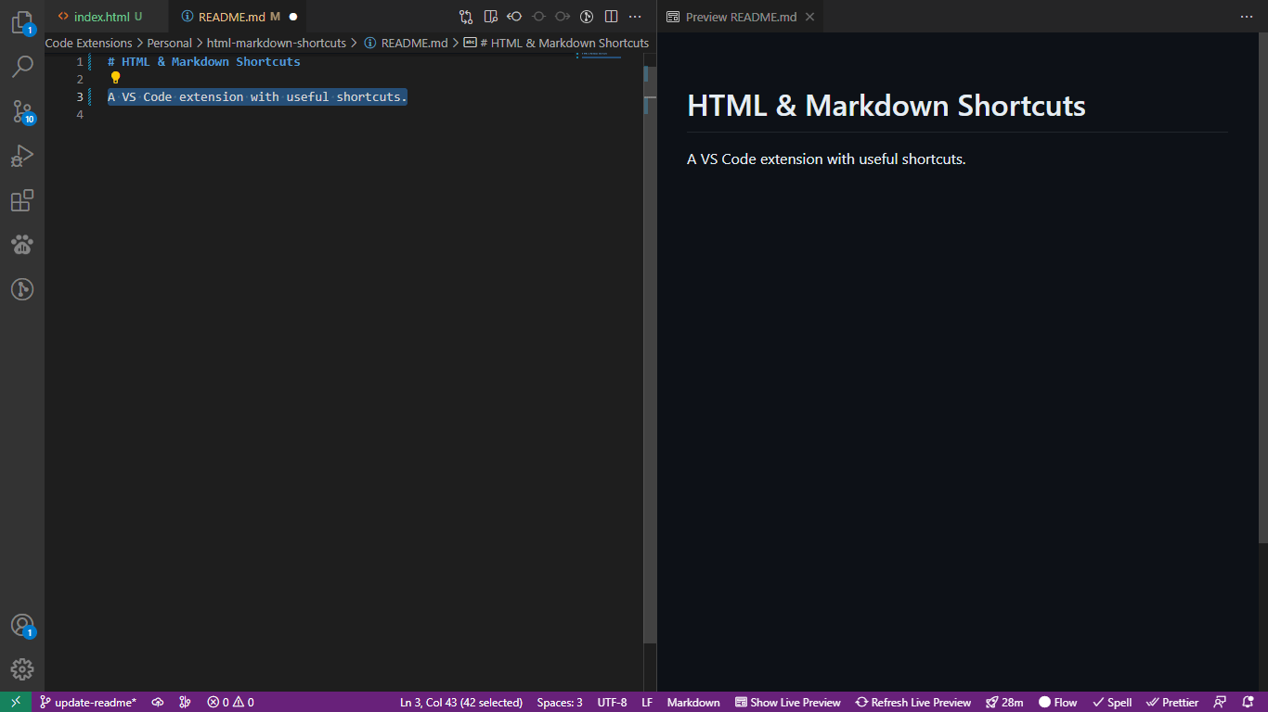Open the README.md breadcrumb dropdown

pyautogui.click(x=406, y=43)
